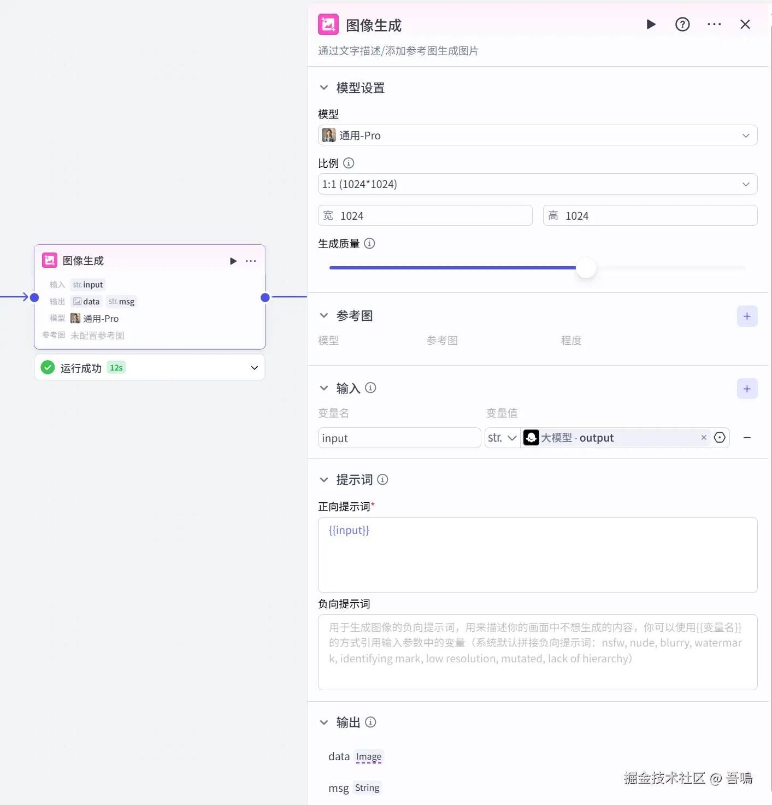Click the variable name field containing input
Screen dimensions: 772x805
tap(399, 438)
